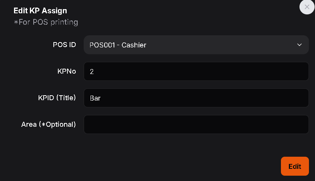Place cursor on the value 2 in KPNo
Screen dimensions: 315x181
coord(92,72)
